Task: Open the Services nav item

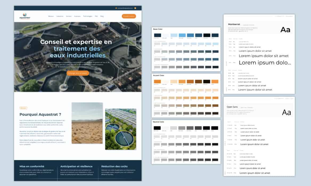Action: click(69, 16)
